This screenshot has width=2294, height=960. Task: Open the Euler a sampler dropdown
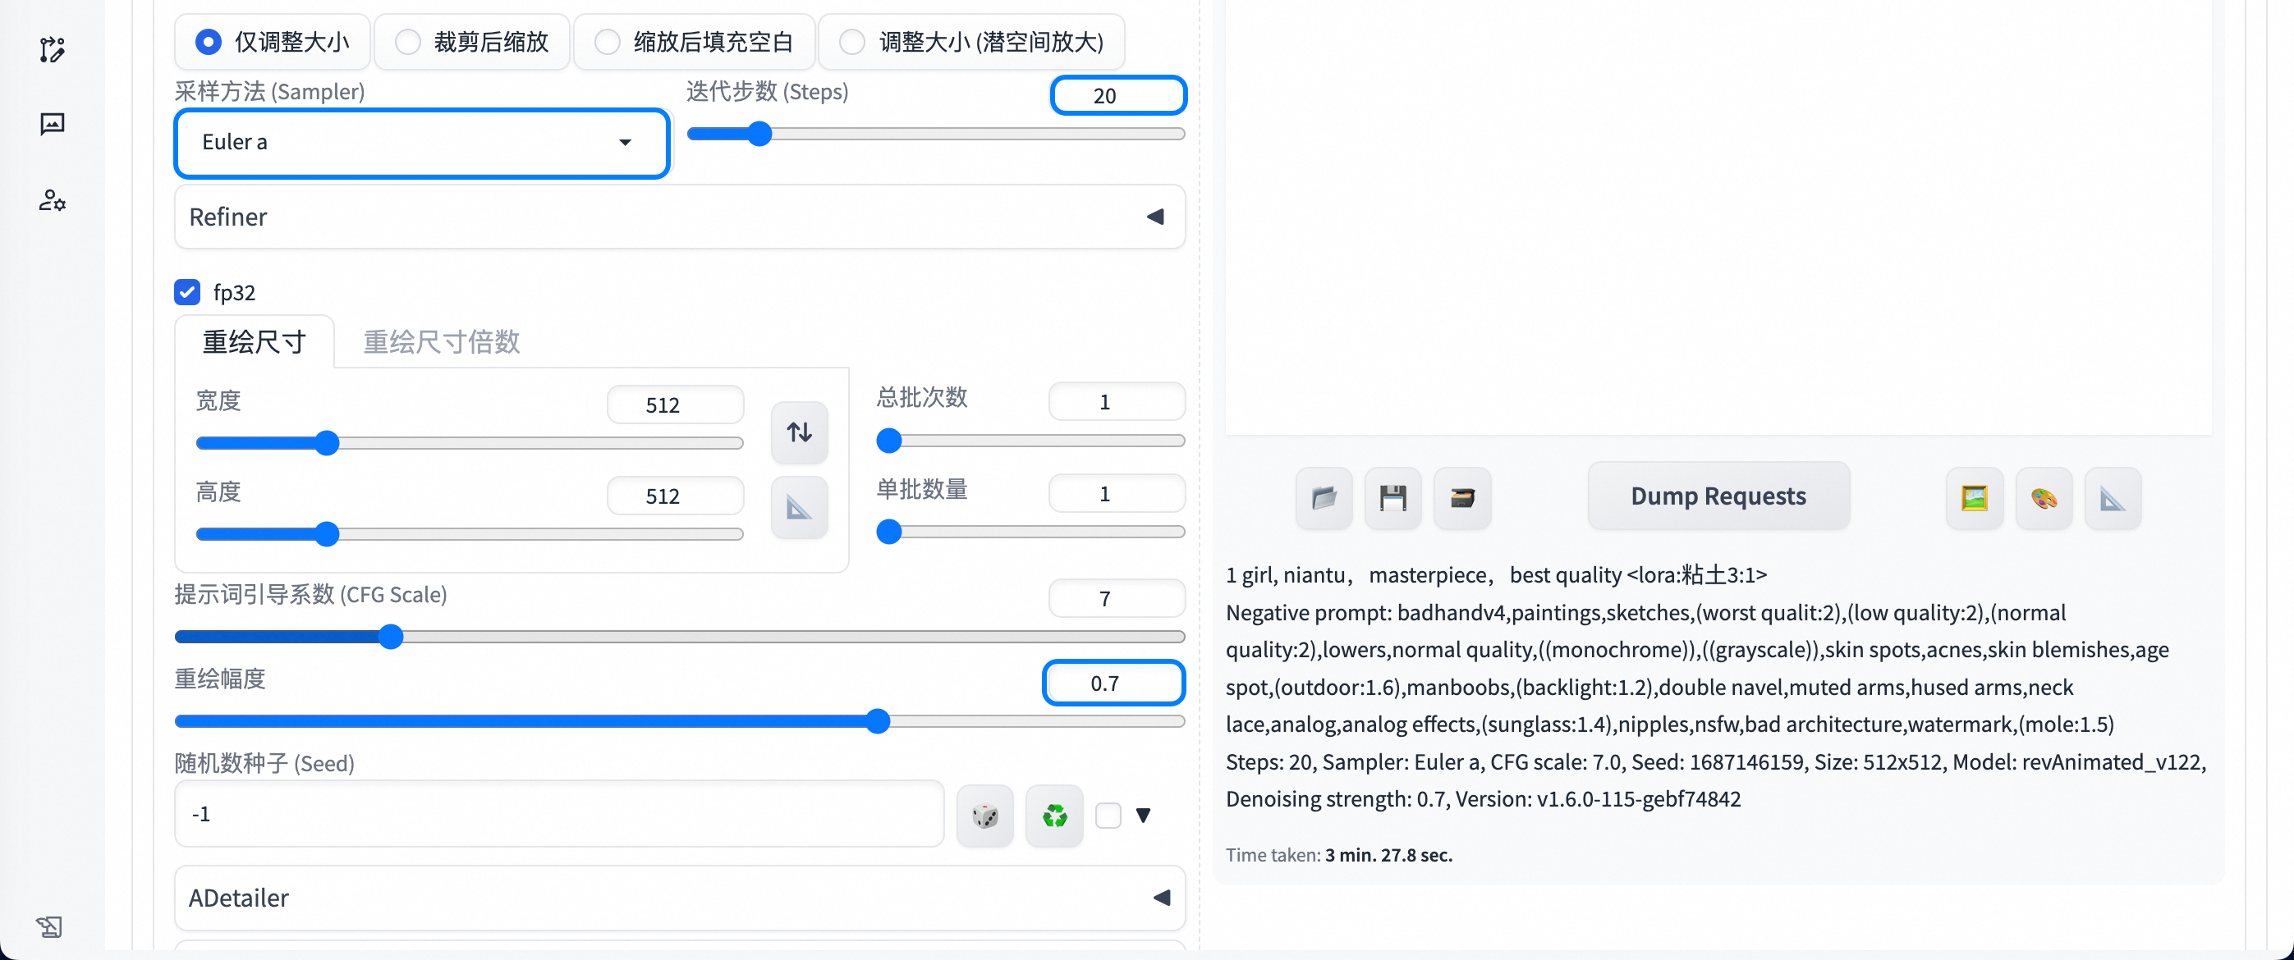coord(421,142)
